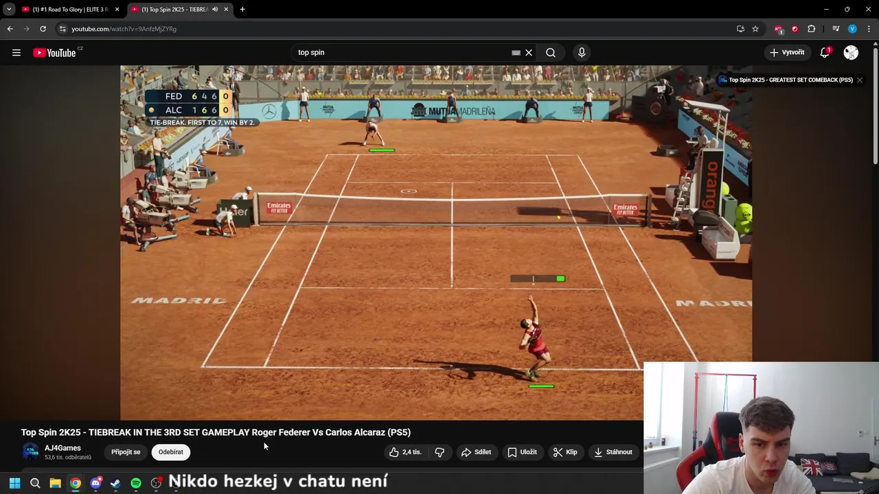Open the YouTube guide hamburger menu
The width and height of the screenshot is (879, 494).
tap(16, 53)
